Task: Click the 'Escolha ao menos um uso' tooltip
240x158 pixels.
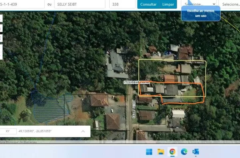Action: pos(201,13)
